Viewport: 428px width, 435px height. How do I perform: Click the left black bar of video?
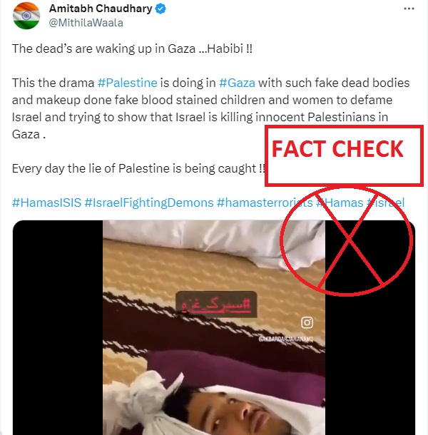(x=58, y=327)
